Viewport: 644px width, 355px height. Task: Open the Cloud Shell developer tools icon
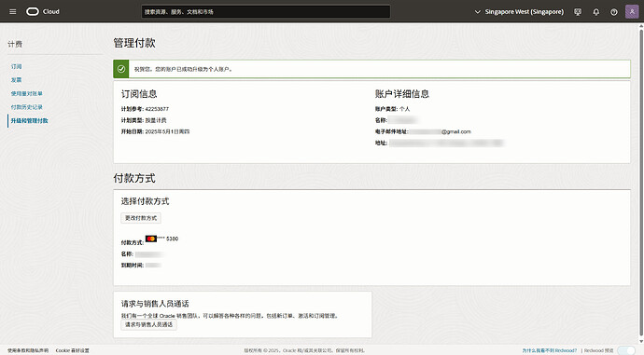click(x=578, y=12)
